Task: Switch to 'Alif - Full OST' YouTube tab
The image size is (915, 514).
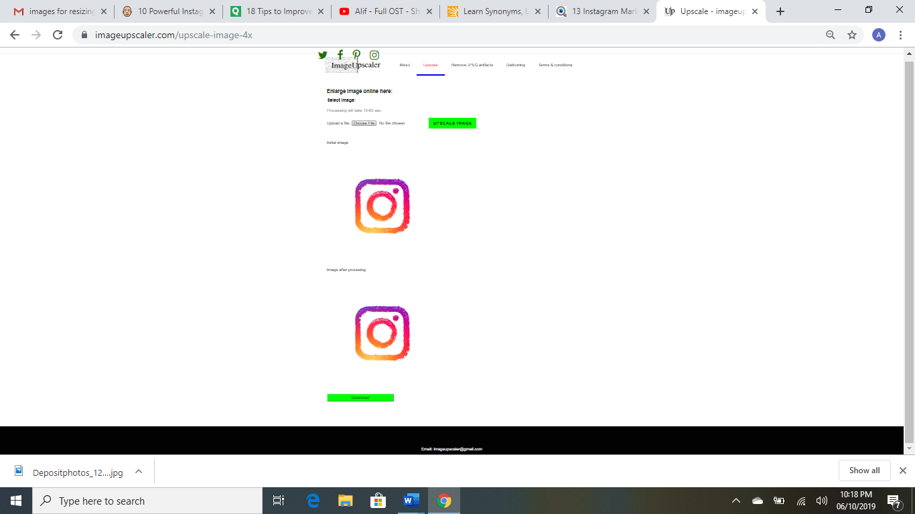Action: click(x=386, y=11)
